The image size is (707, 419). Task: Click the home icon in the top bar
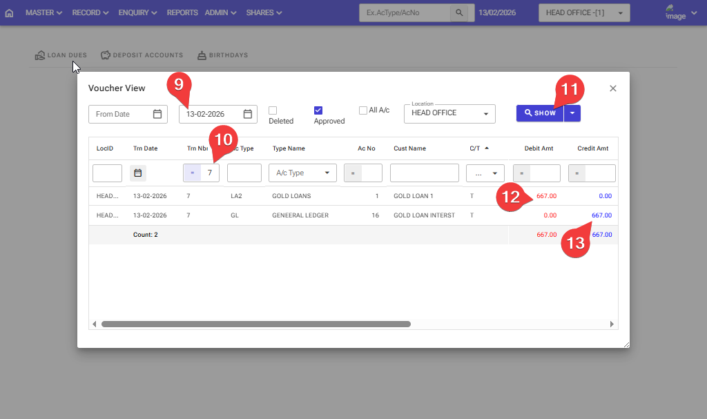(9, 13)
